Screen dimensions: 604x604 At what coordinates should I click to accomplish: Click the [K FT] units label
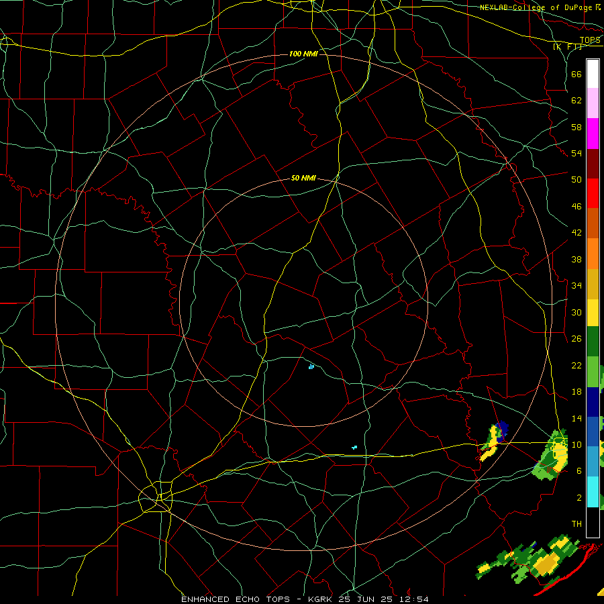[568, 47]
